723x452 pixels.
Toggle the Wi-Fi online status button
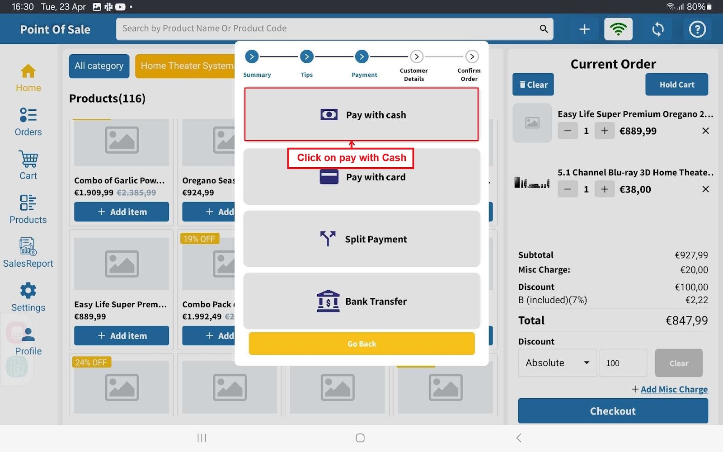pos(618,29)
